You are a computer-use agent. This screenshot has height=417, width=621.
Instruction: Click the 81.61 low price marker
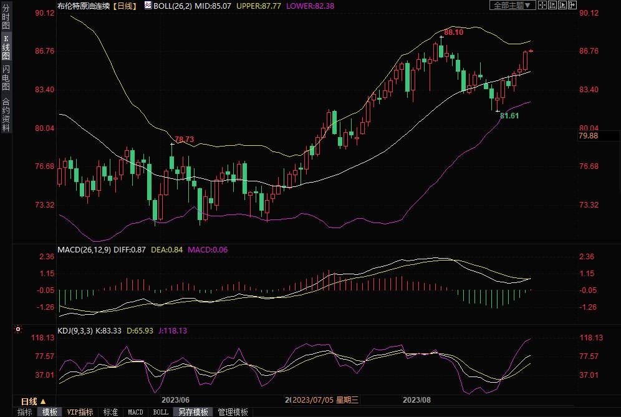[509, 116]
